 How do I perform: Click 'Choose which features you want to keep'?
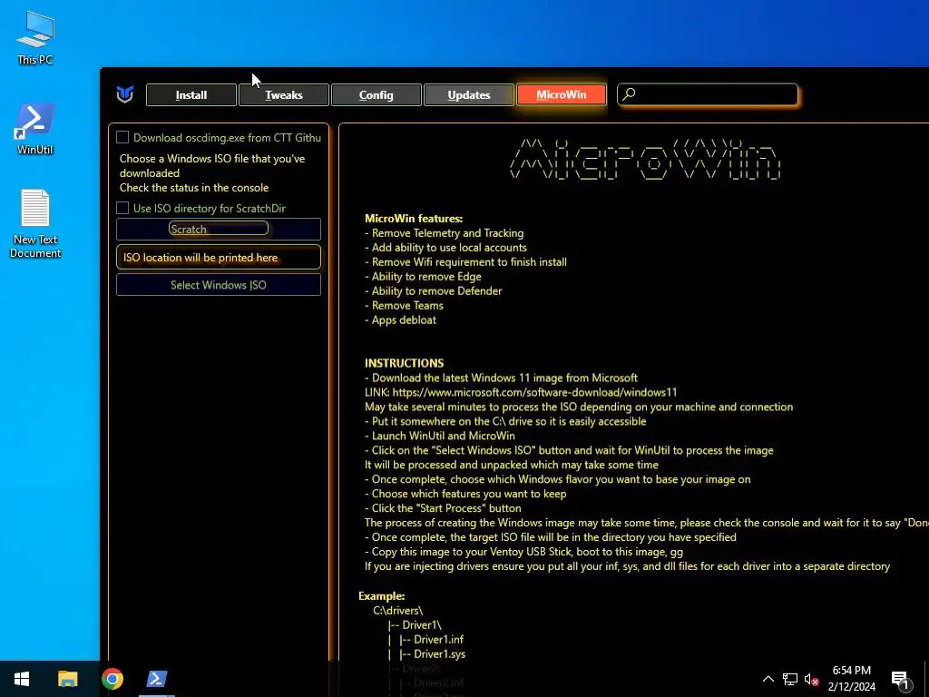[465, 494]
